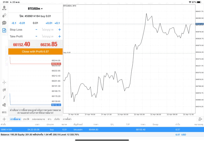Switch to the ข่าว tab
The height and width of the screenshot is (142, 204).
click(49, 119)
